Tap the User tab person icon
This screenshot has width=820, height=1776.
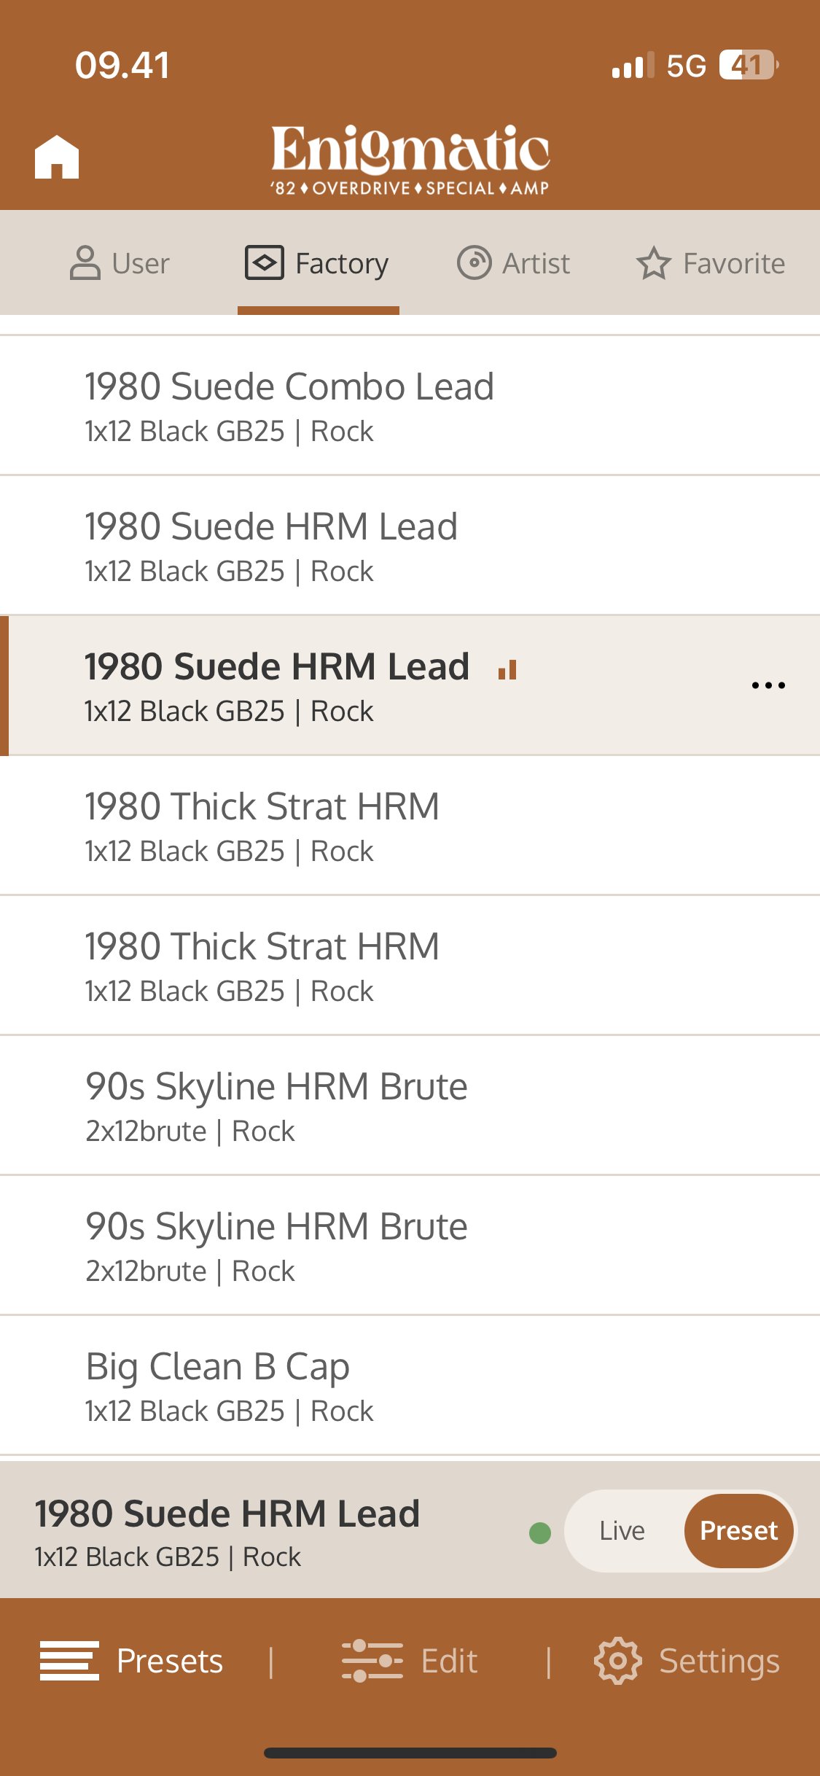point(85,263)
